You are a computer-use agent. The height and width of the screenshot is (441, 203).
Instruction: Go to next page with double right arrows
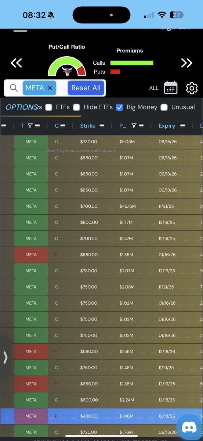point(186,63)
